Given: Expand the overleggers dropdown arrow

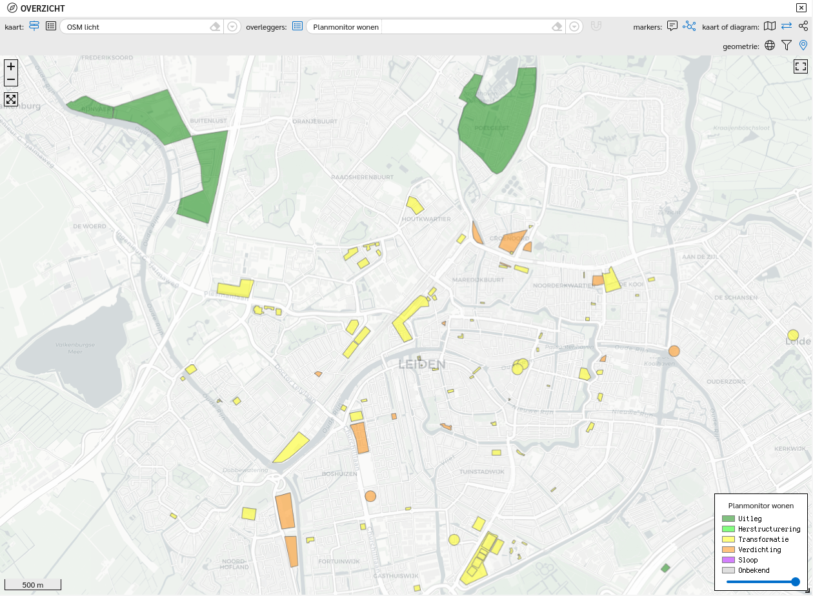Looking at the screenshot, I should click(575, 26).
